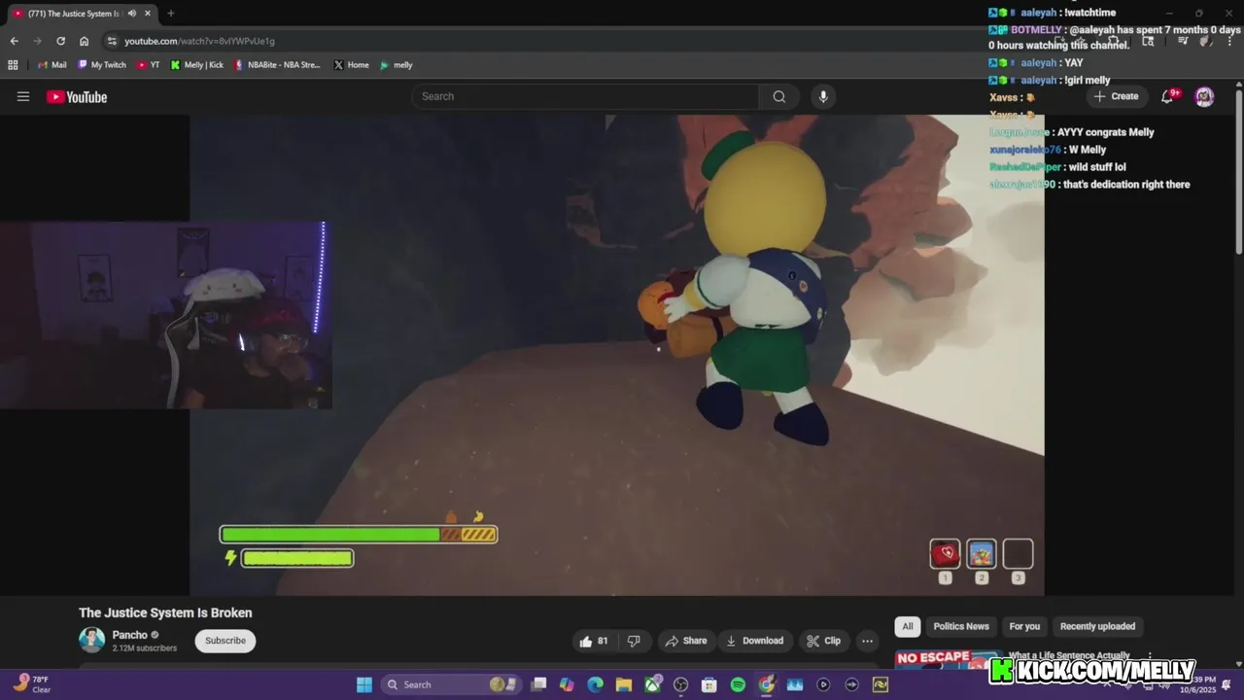Click the YouTube logo

click(x=77, y=96)
